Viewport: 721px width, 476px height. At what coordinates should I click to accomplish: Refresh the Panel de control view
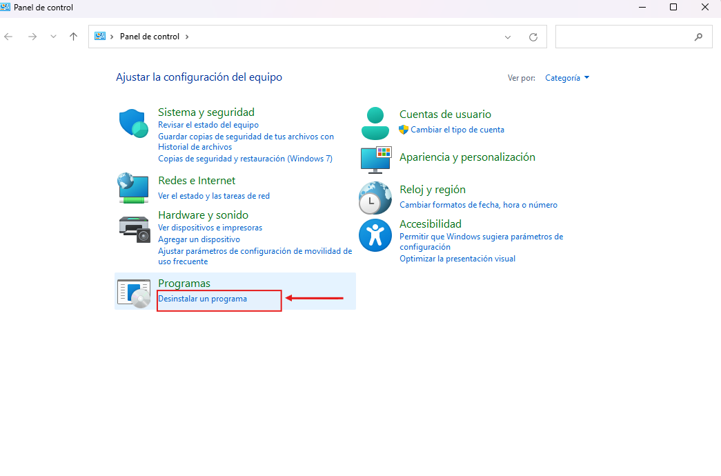533,37
